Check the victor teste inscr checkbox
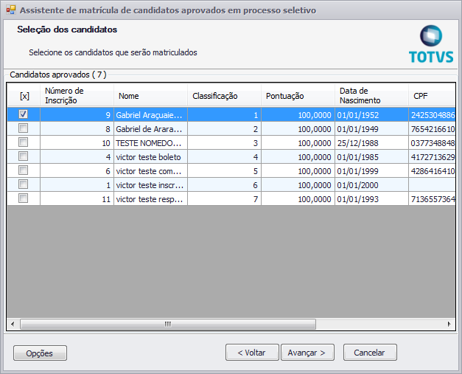The height and width of the screenshot is (374, 462). point(24,184)
